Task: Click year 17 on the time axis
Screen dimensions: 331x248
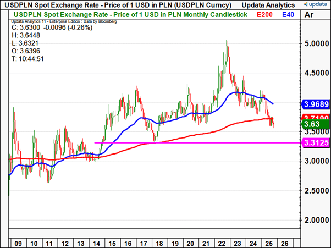Action: click(144, 244)
